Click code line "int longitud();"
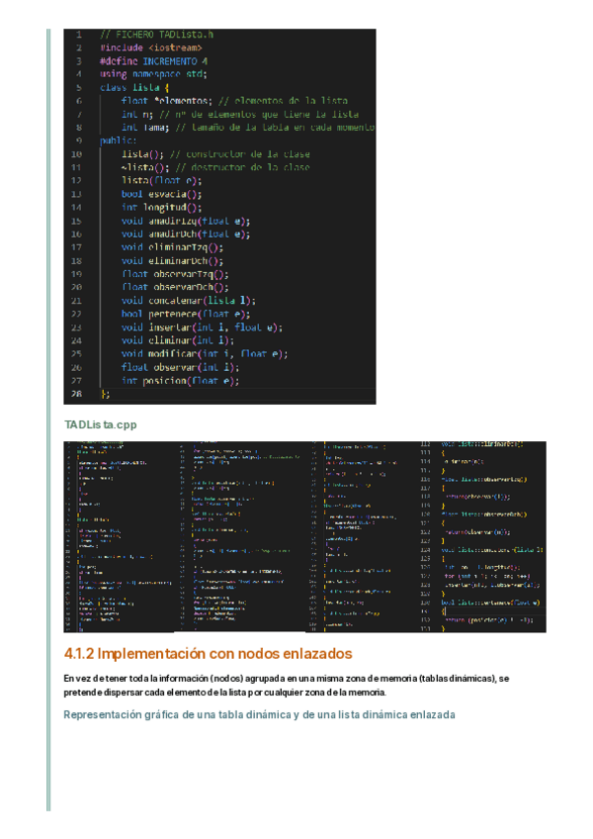The height and width of the screenshot is (839, 593). 161,207
